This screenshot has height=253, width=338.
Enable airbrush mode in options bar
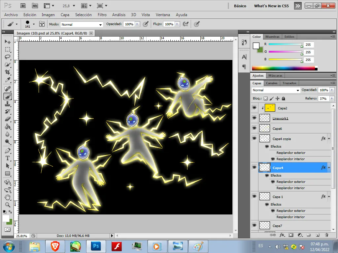tap(186, 24)
